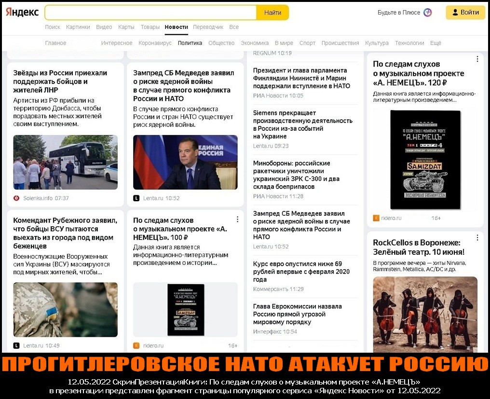490x399 pixels.
Task: Click the Яндекс logo
Action: 22,12
